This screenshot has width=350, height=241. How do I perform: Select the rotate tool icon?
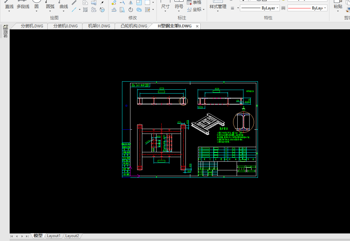pos(131,10)
